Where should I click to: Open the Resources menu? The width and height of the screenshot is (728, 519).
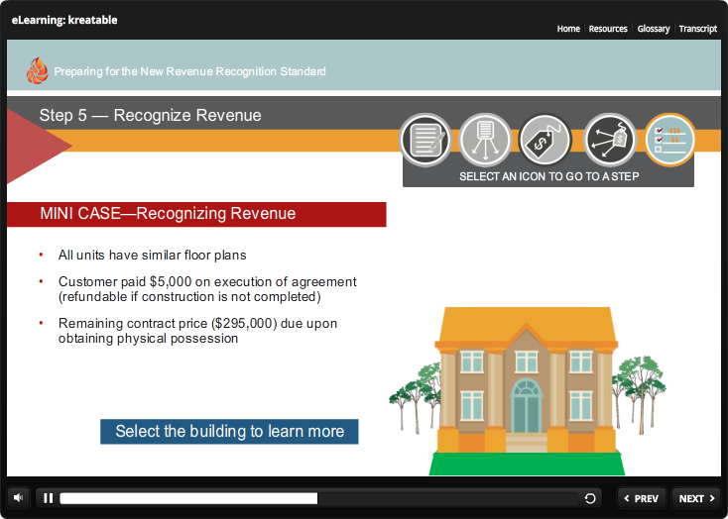(x=608, y=29)
